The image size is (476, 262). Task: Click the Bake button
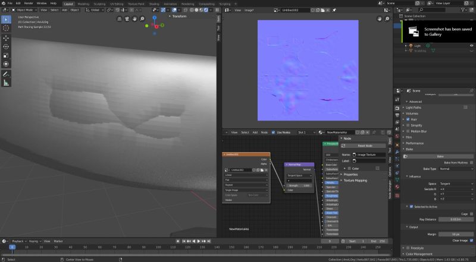coord(439,156)
